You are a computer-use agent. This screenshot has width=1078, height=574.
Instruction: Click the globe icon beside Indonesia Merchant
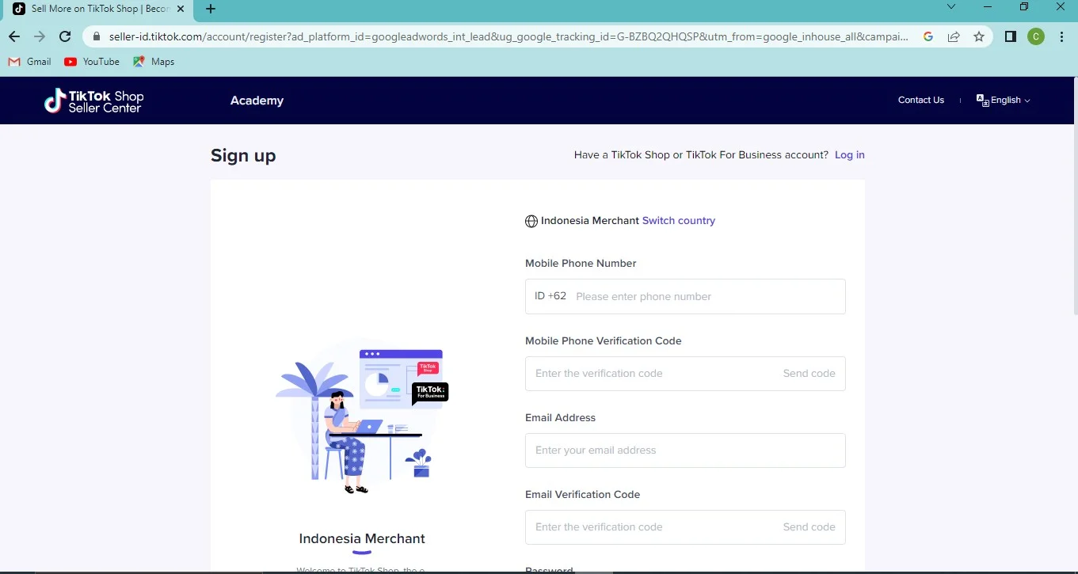click(531, 222)
